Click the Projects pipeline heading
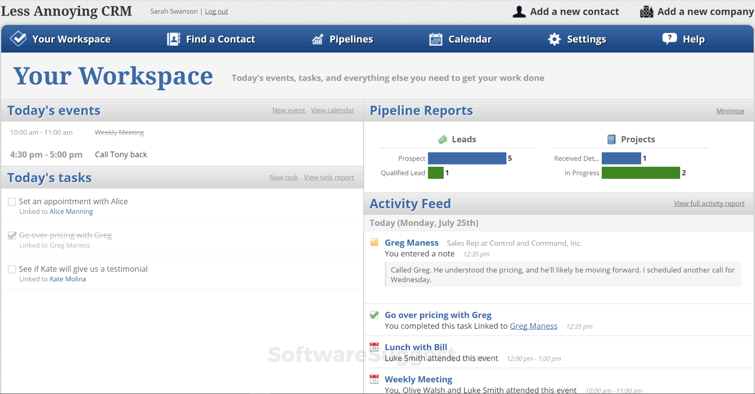 pyautogui.click(x=638, y=140)
